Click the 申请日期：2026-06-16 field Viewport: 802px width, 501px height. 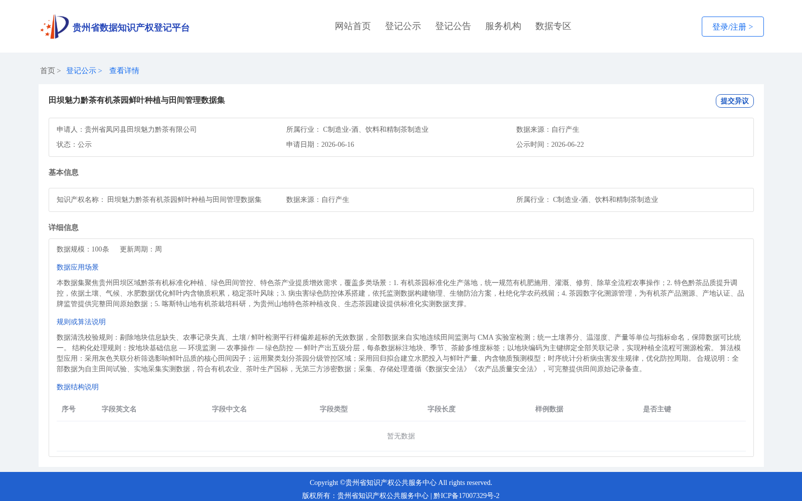click(320, 144)
